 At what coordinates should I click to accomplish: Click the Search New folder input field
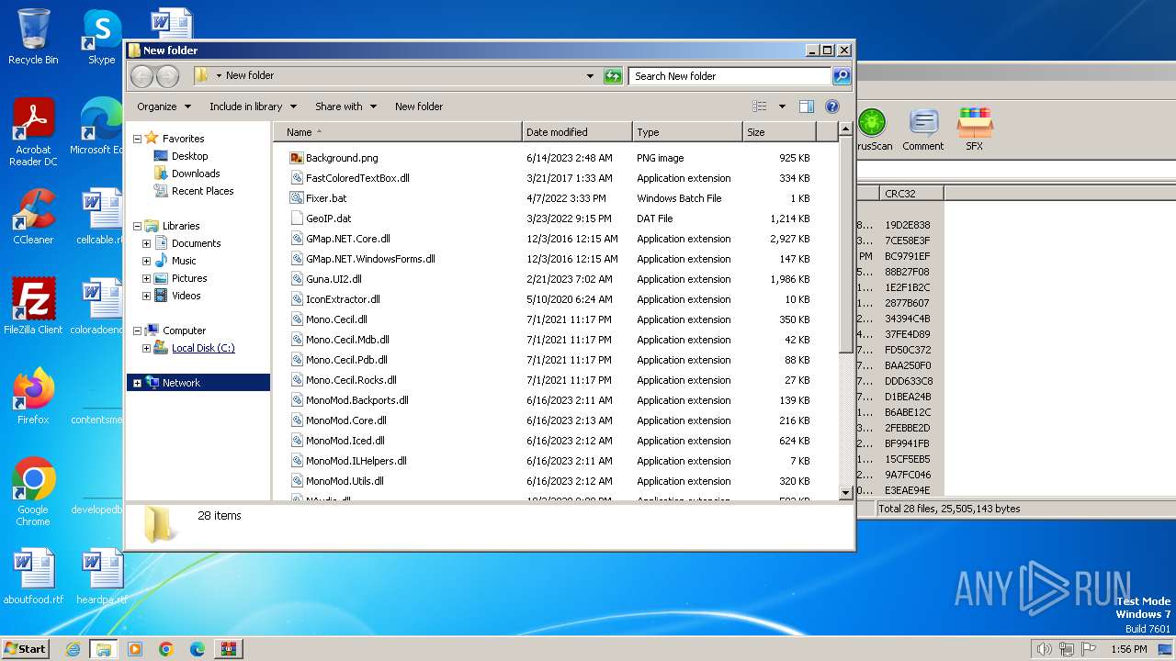point(730,76)
